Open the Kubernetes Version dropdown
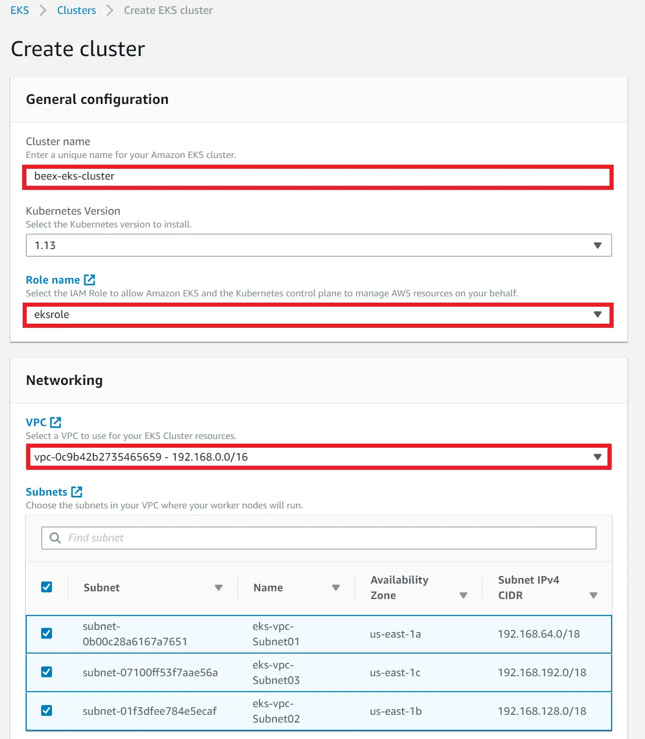 coord(319,245)
